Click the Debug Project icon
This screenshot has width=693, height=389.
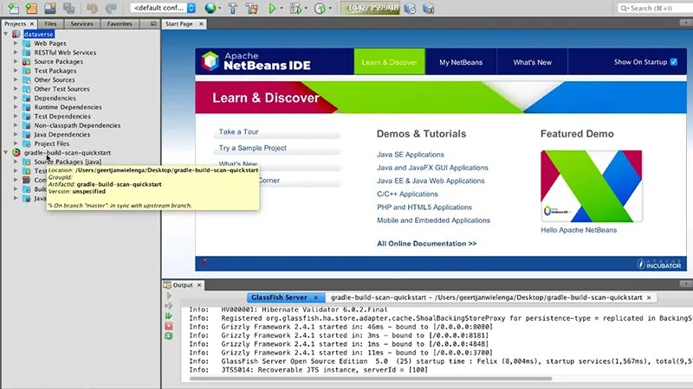pyautogui.click(x=295, y=8)
